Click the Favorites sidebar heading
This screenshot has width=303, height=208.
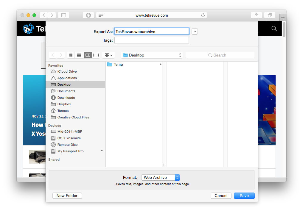click(56, 65)
